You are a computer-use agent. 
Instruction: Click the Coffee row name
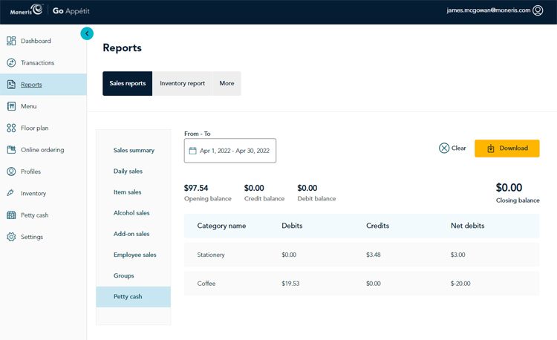point(206,284)
